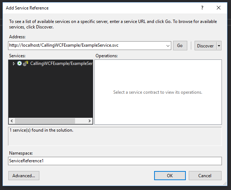Click the Services horizontal scrollbar thumb
Viewport: 231px width, 190px height.
(x=45, y=121)
